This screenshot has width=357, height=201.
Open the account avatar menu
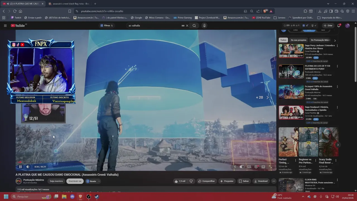coord(347,25)
